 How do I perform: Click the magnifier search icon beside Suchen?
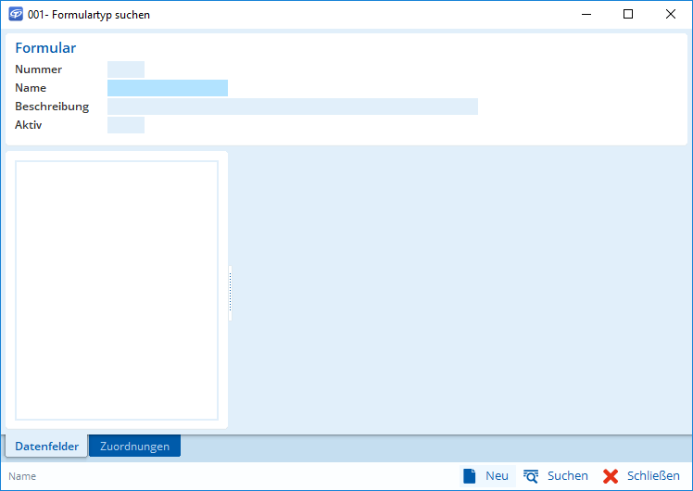(x=531, y=476)
